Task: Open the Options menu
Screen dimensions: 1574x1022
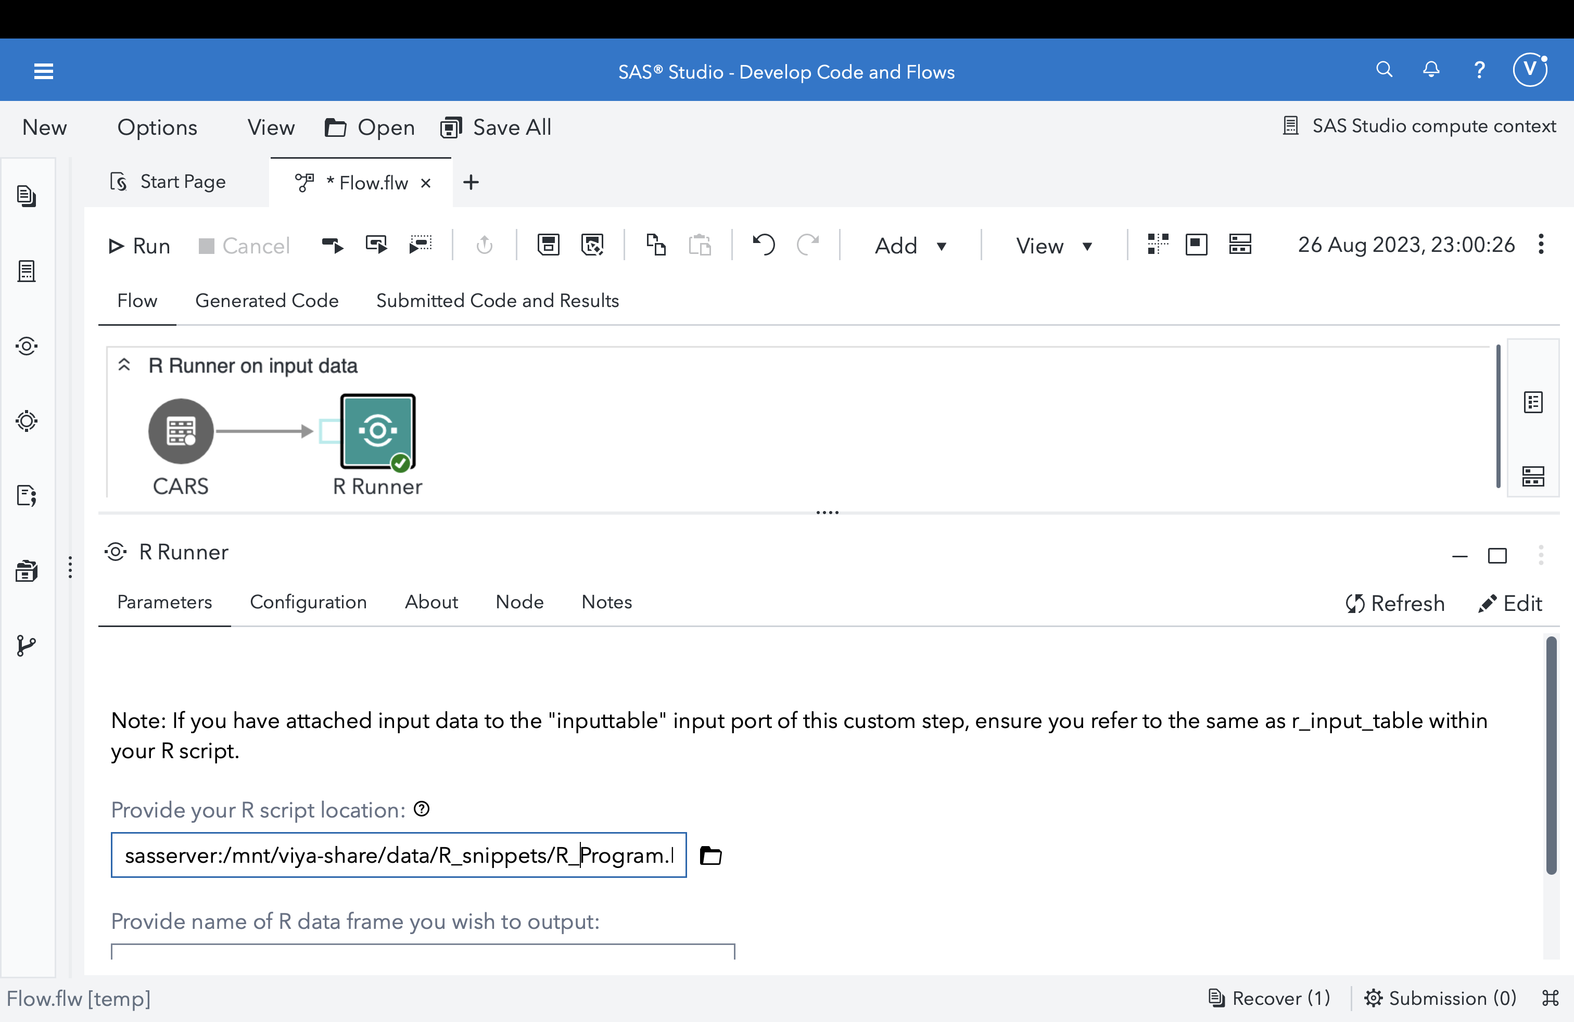Action: pos(157,127)
